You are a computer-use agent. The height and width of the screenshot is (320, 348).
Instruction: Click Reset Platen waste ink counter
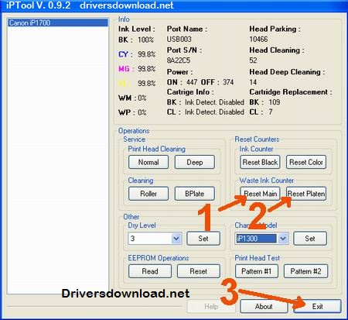306,194
